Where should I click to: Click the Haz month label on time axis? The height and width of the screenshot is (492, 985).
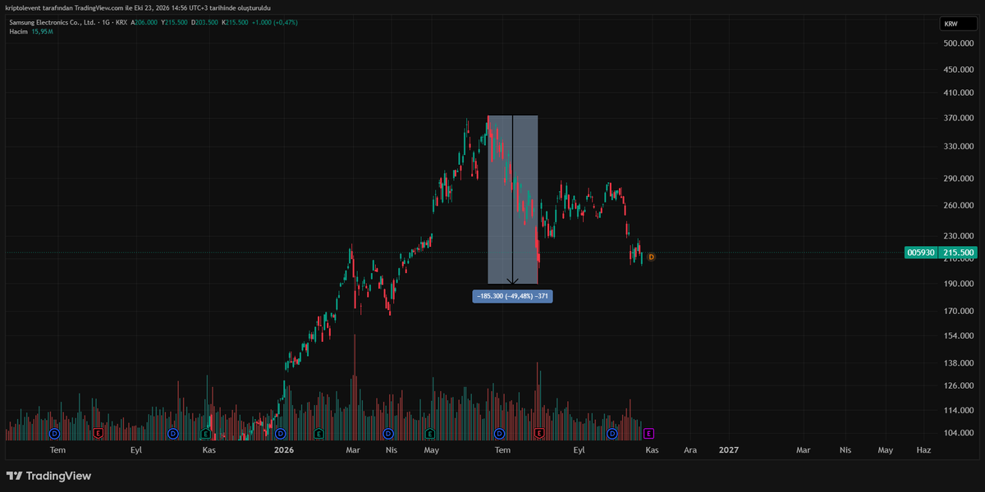point(923,450)
